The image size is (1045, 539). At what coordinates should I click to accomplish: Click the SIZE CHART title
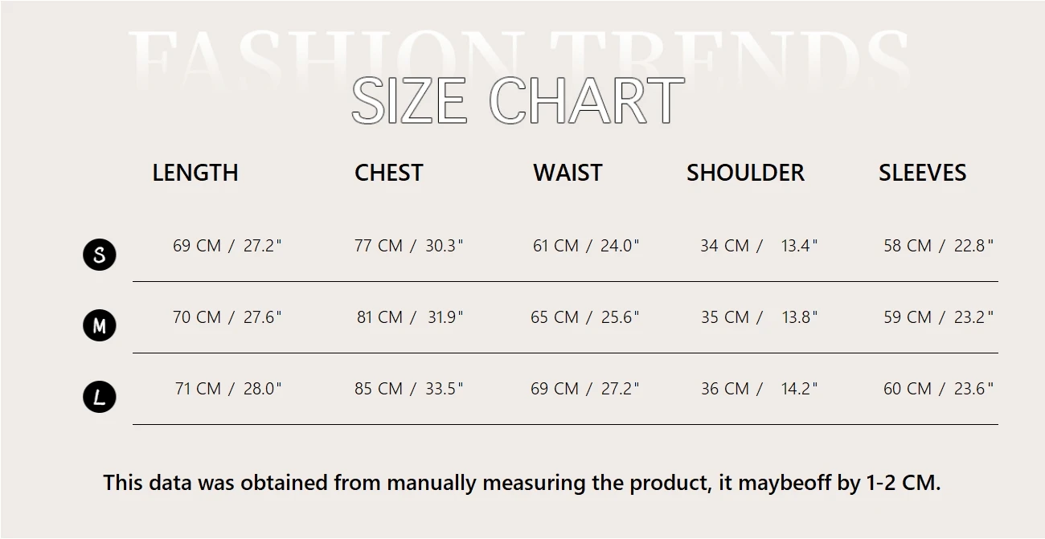pos(518,101)
